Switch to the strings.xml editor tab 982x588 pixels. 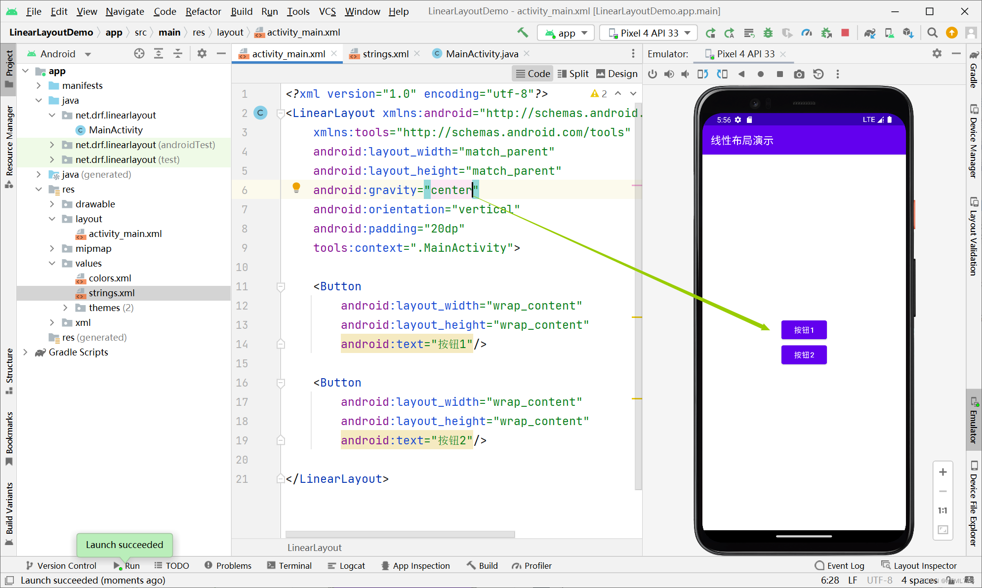(385, 54)
